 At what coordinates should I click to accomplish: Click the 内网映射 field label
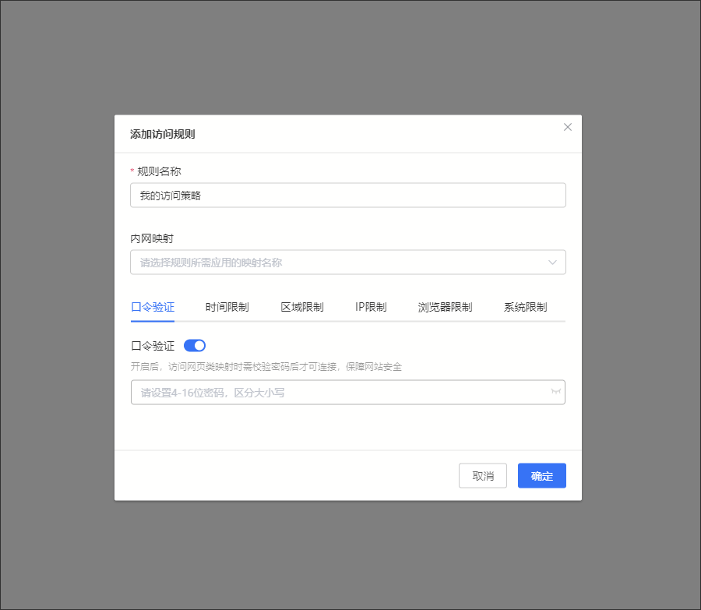[x=152, y=238]
